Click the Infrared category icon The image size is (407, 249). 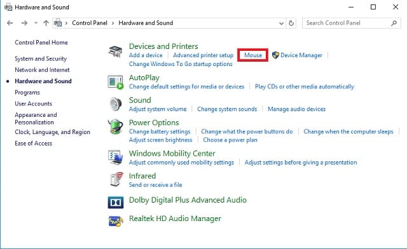(x=116, y=179)
